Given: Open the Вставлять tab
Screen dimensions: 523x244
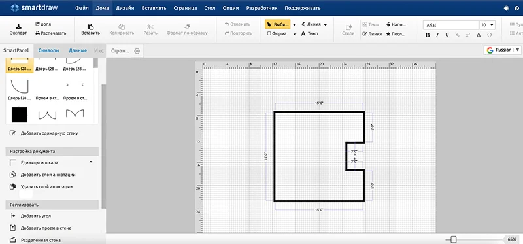Looking at the screenshot, I should (x=154, y=8).
